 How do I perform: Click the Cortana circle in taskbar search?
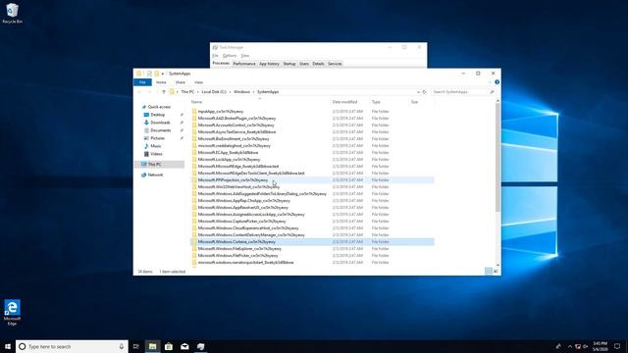click(23, 346)
